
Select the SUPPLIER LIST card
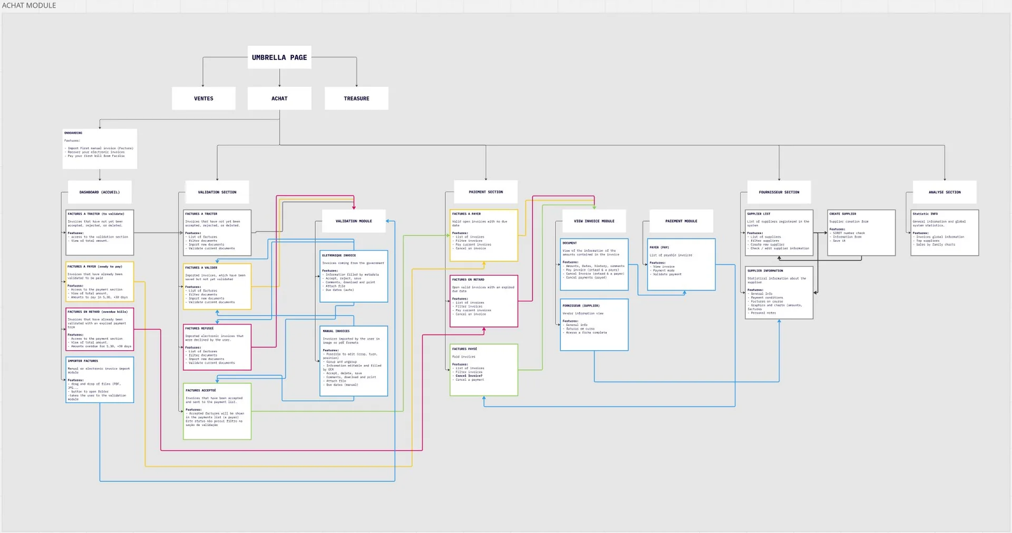[x=779, y=233]
